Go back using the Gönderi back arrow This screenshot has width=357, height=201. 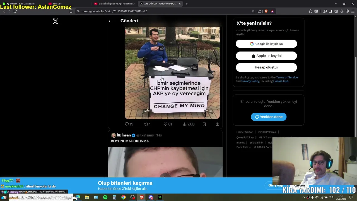tap(110, 21)
